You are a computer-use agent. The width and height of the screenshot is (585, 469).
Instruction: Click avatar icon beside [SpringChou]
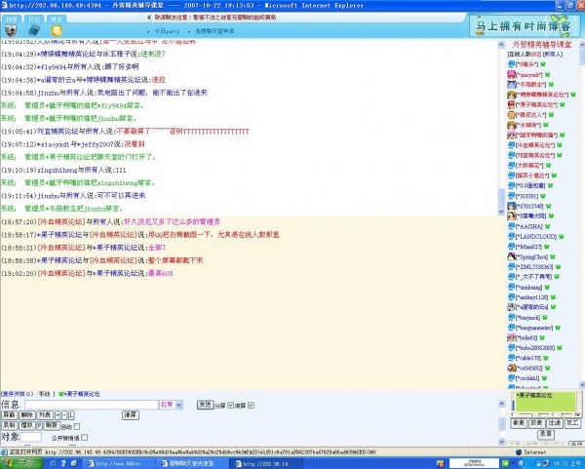(511, 256)
